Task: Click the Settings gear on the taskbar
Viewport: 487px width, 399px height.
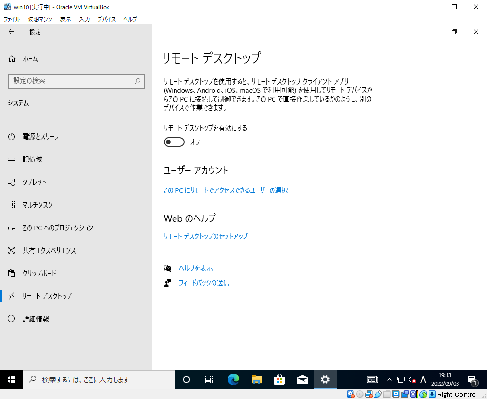Action: pos(325,380)
